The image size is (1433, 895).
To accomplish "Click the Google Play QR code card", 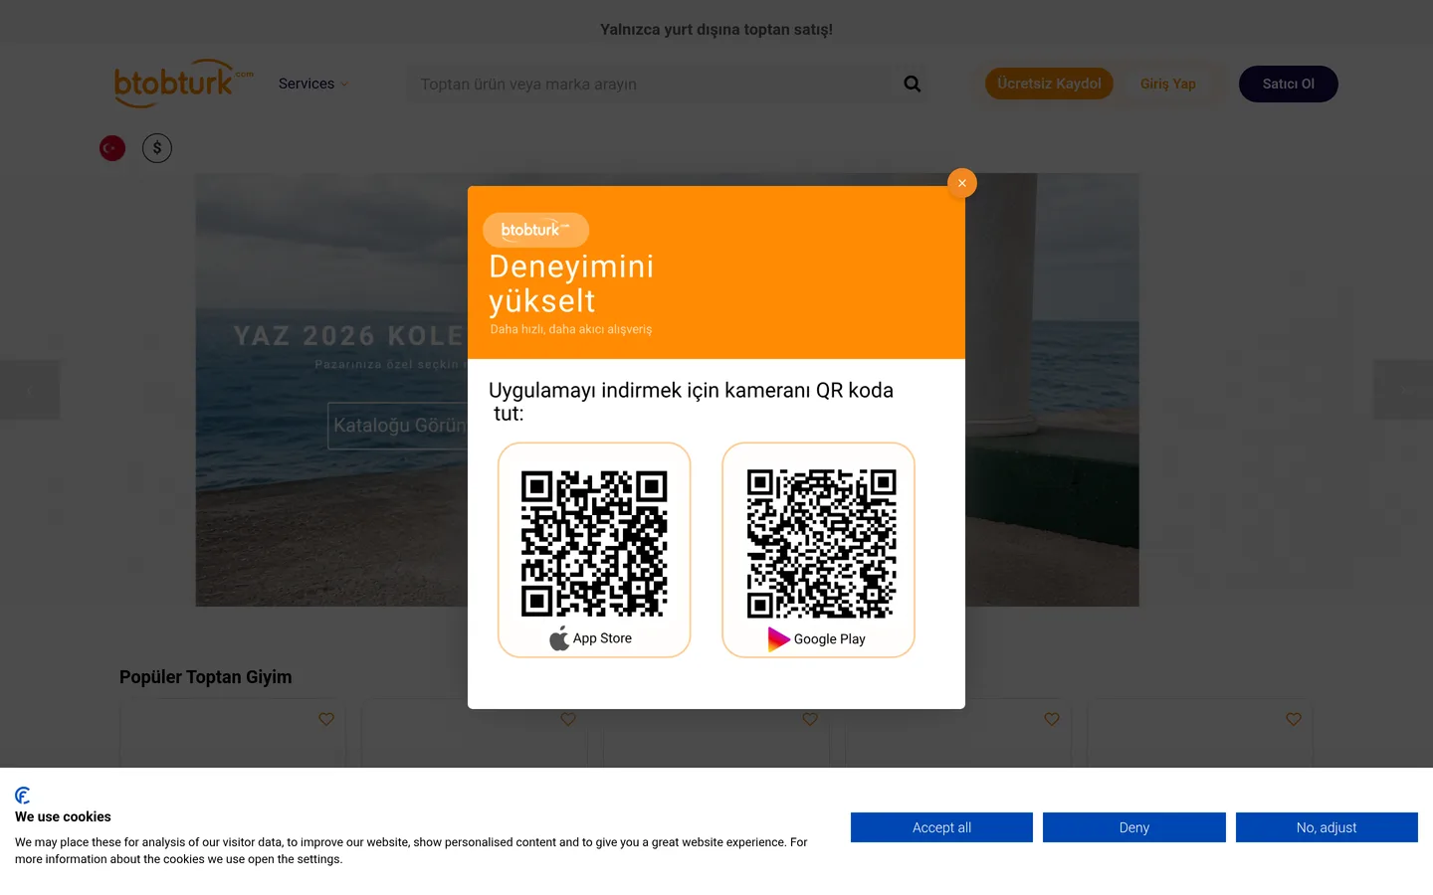I will pos(818,550).
